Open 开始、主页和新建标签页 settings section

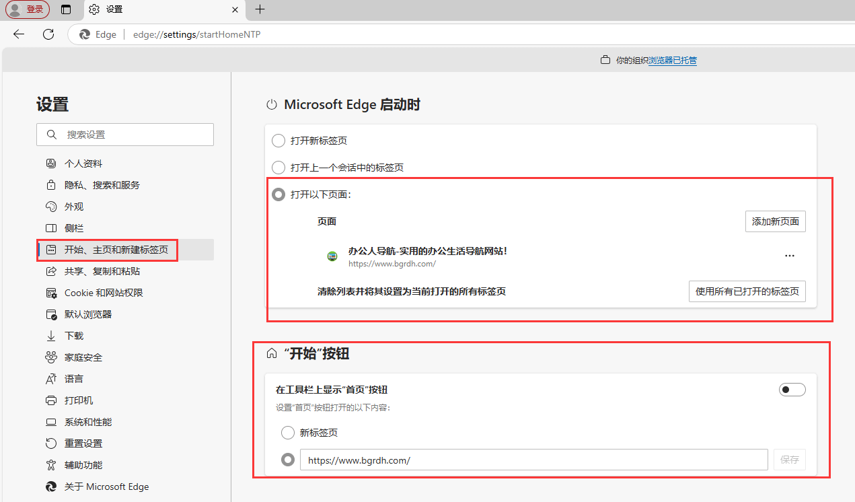tap(125, 250)
